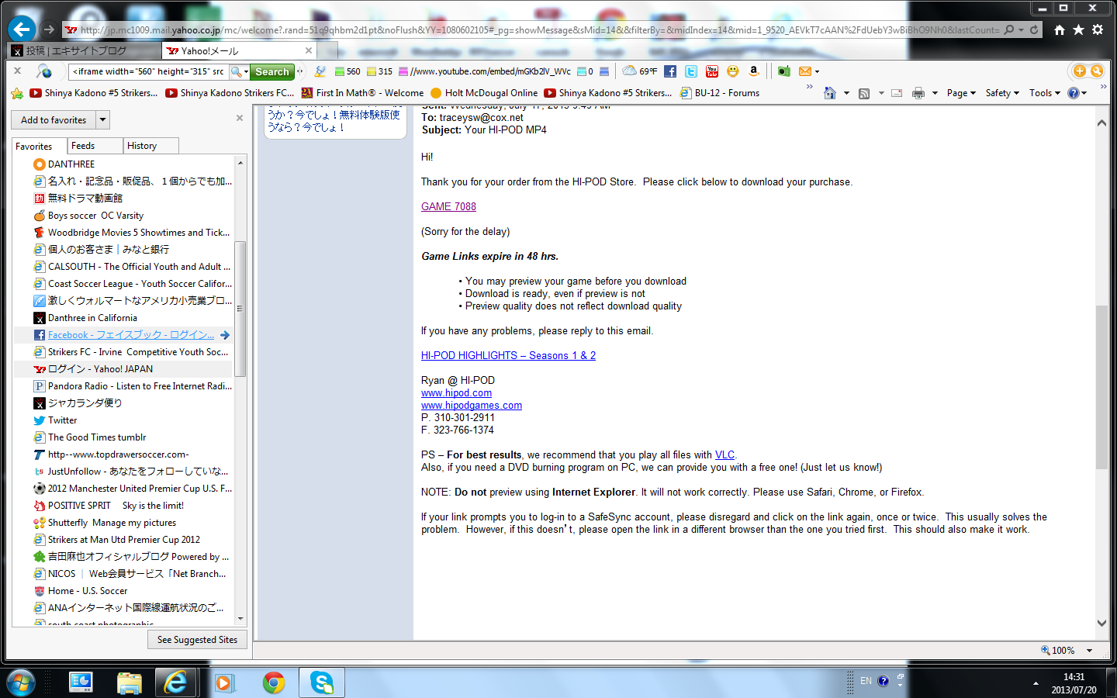Screen dimensions: 1117x698
Task: Close the Favorites side panel
Action: click(x=240, y=118)
